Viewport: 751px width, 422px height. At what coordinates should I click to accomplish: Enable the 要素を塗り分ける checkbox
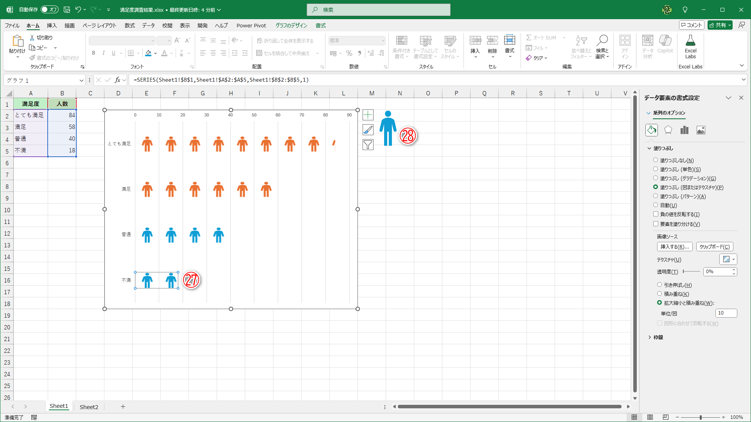click(x=656, y=224)
